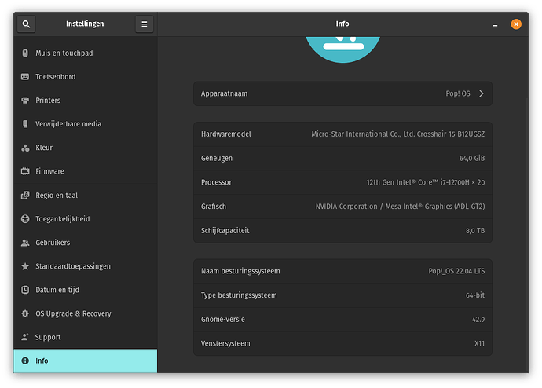This screenshot has height=388, width=542.
Task: Click the info circle icon beside Info
Action: coord(25,361)
